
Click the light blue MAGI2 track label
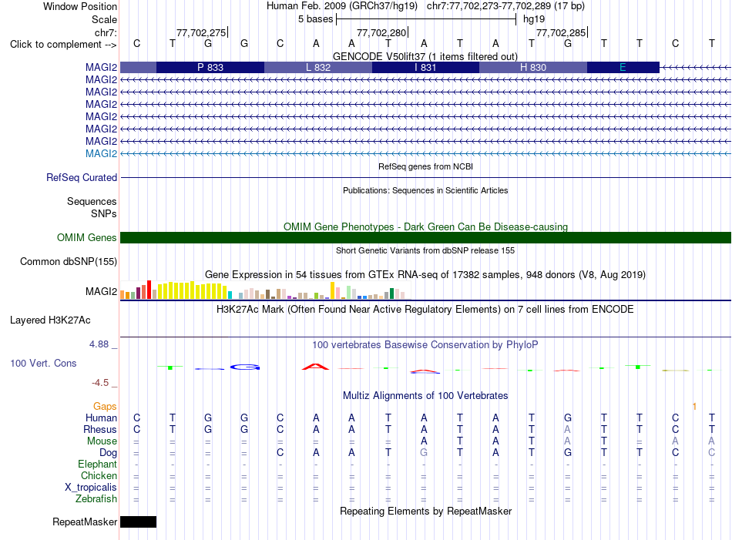101,153
